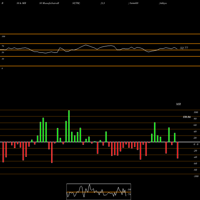Screen dimensions: 200x200
Task: Click the header text 'SI & MR'
Action: click(21, 3)
